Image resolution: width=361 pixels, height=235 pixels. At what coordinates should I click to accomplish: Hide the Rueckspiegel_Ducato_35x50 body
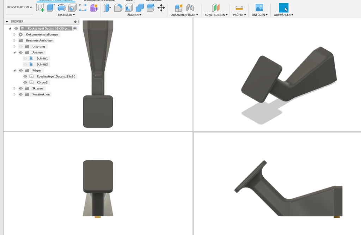coord(25,76)
